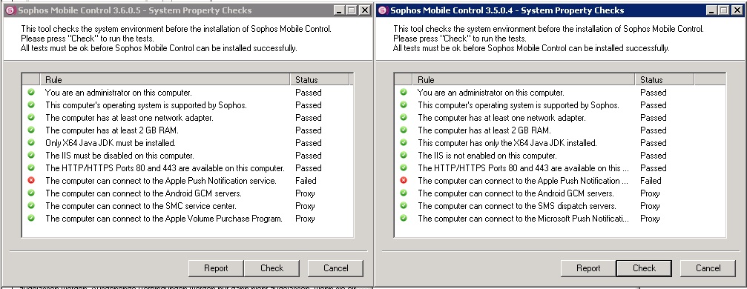Click green check icon for Android GCM servers in 3.5.0.4 window
This screenshot has width=747, height=289.
coord(404,193)
